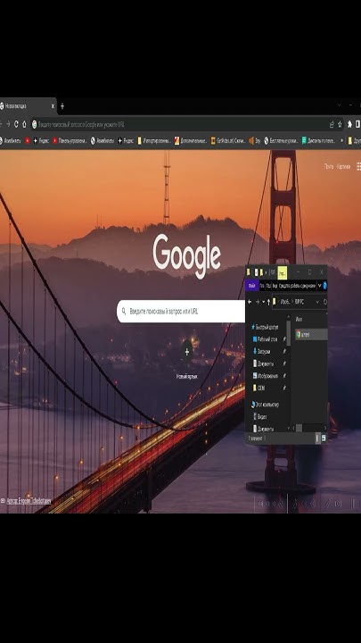Open the Файл tab in Explorer
361x643 pixels.
pyautogui.click(x=251, y=286)
